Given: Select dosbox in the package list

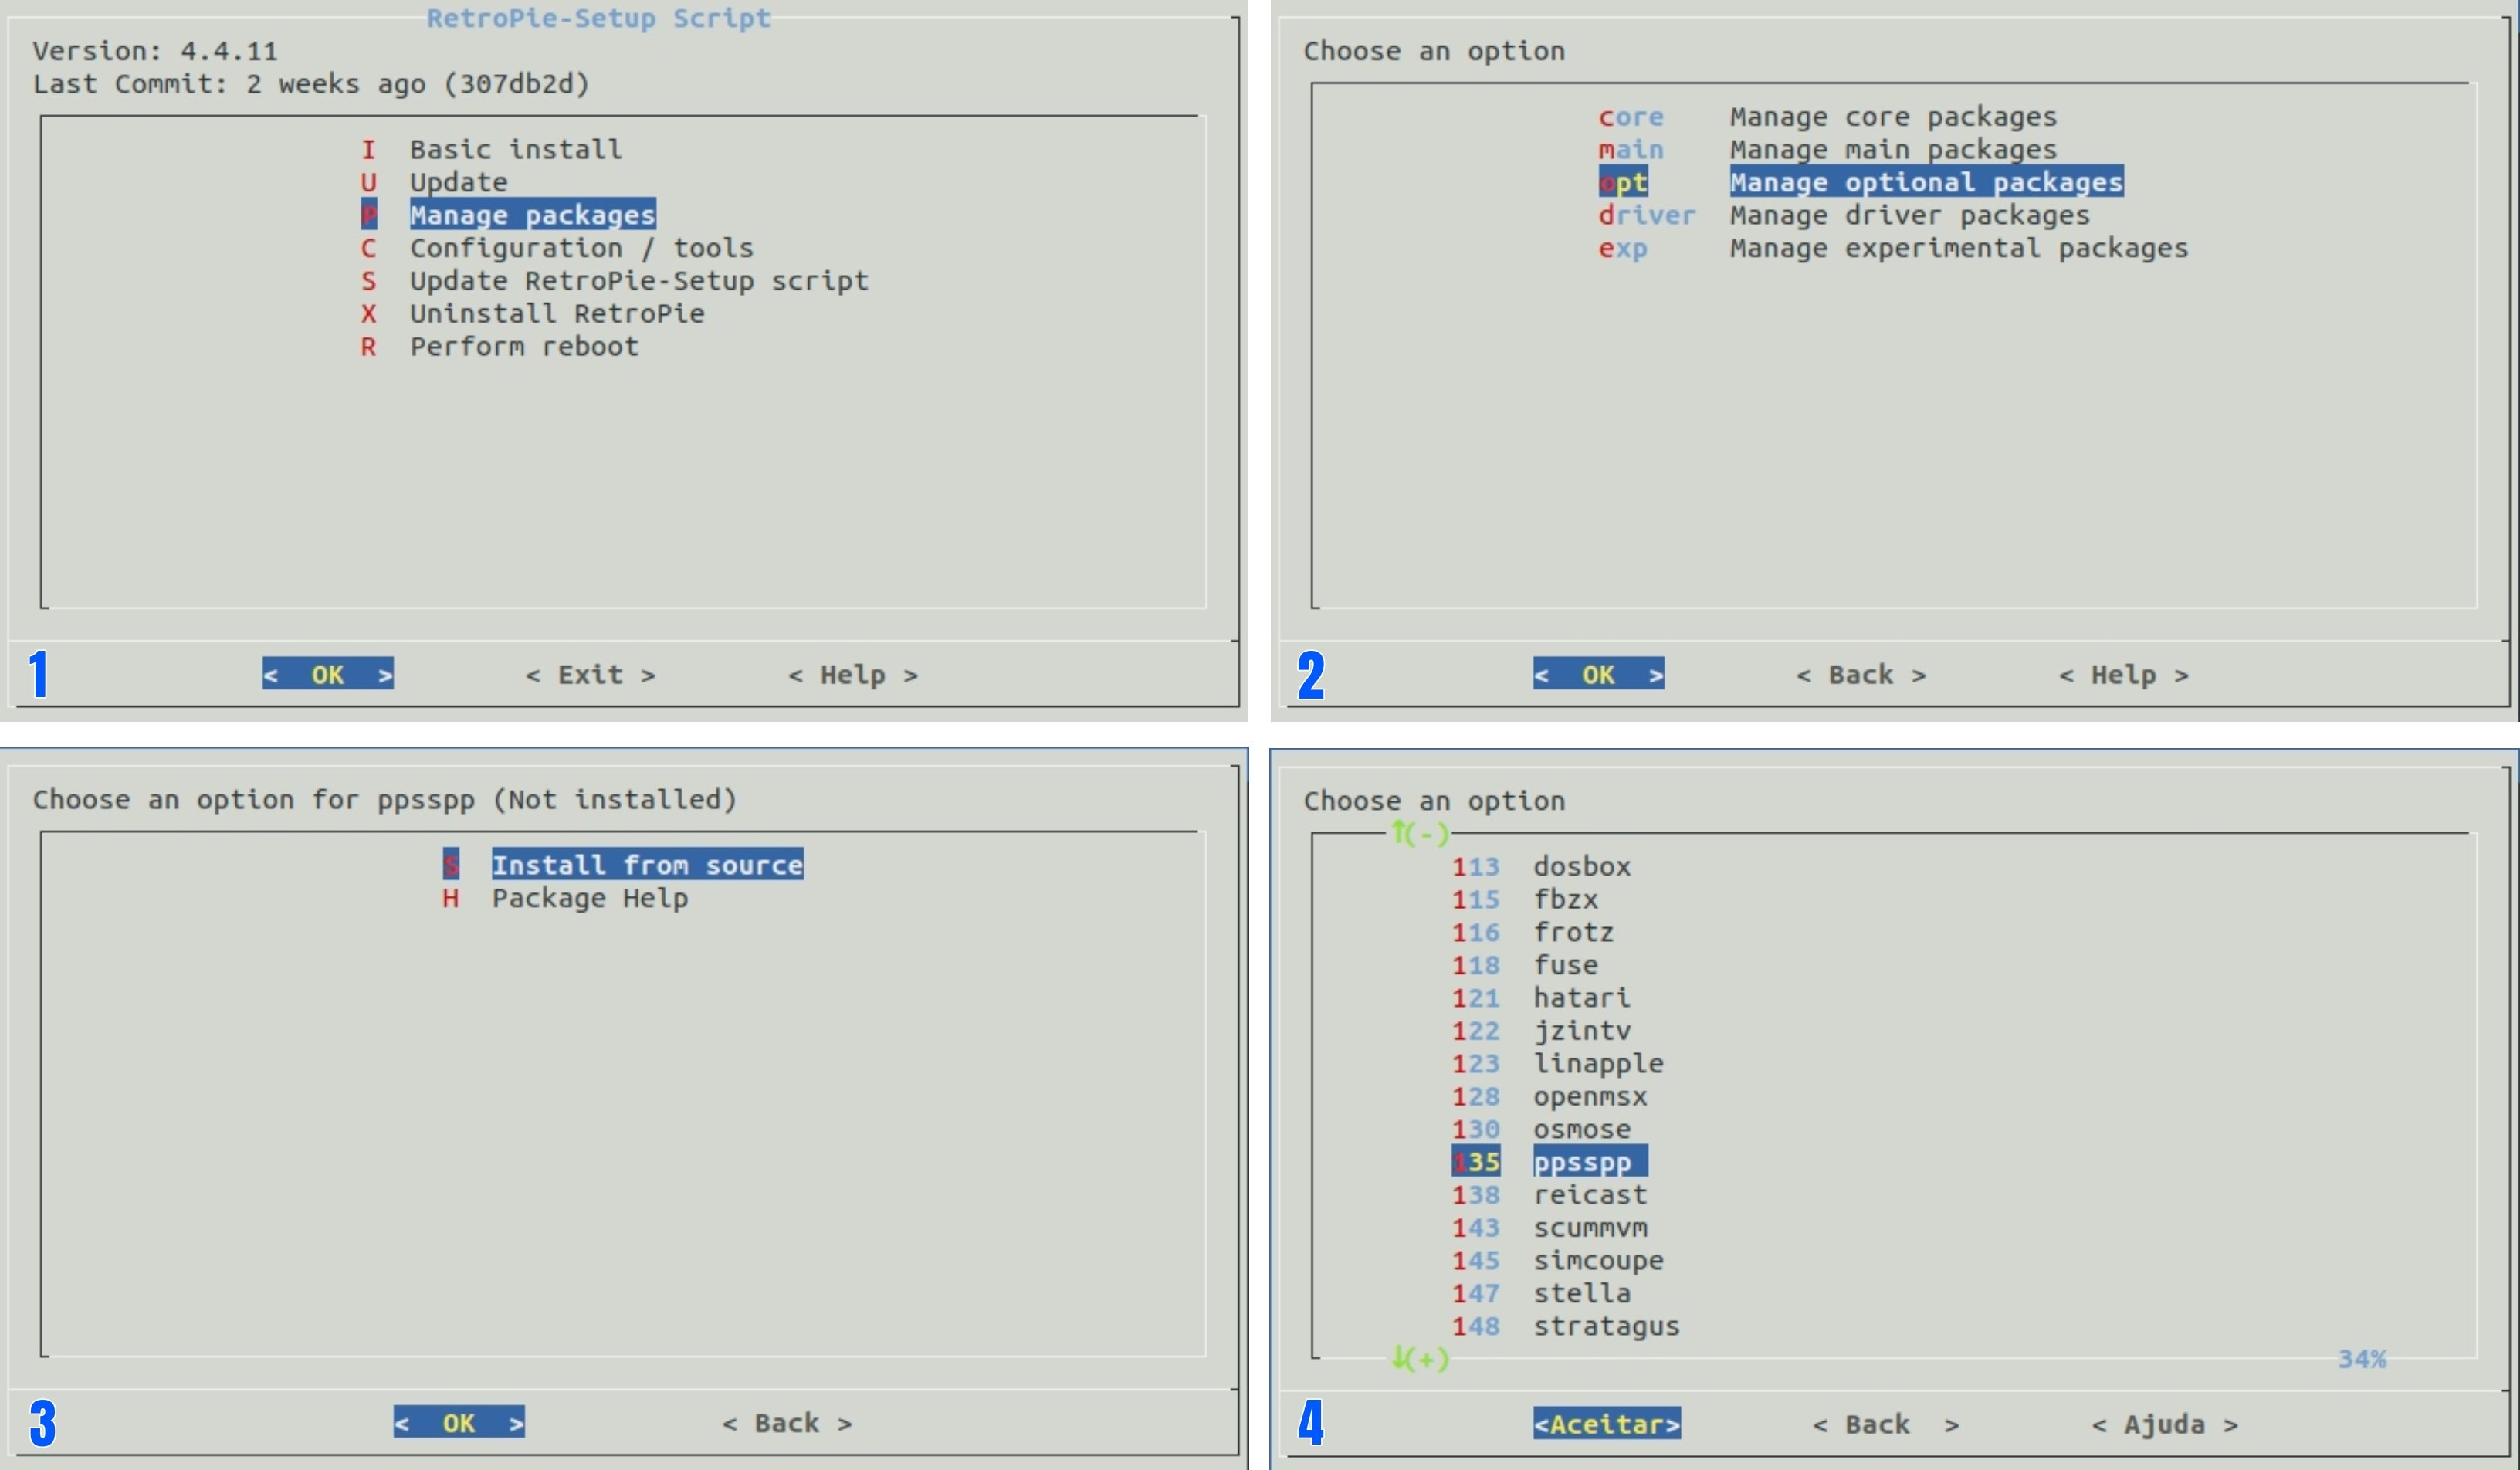Looking at the screenshot, I should tap(1581, 866).
